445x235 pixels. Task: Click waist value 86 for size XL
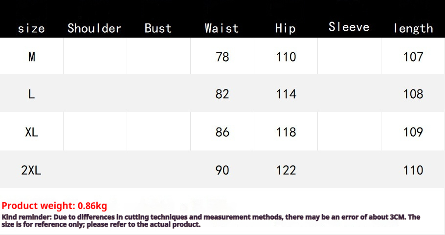222,132
